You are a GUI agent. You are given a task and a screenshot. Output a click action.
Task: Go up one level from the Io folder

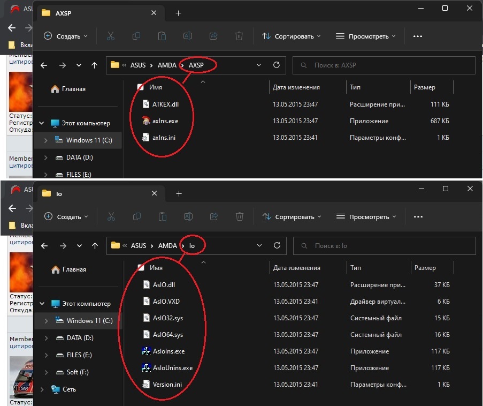tap(95, 245)
